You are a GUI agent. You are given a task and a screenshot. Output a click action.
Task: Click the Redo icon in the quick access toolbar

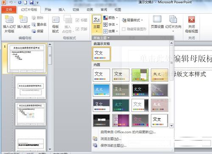coord(20,3)
